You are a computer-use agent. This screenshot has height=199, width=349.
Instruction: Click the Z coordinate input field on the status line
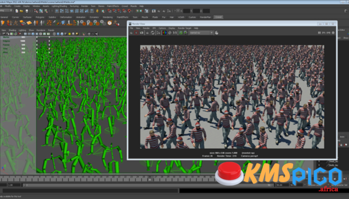pyautogui.click(x=206, y=11)
